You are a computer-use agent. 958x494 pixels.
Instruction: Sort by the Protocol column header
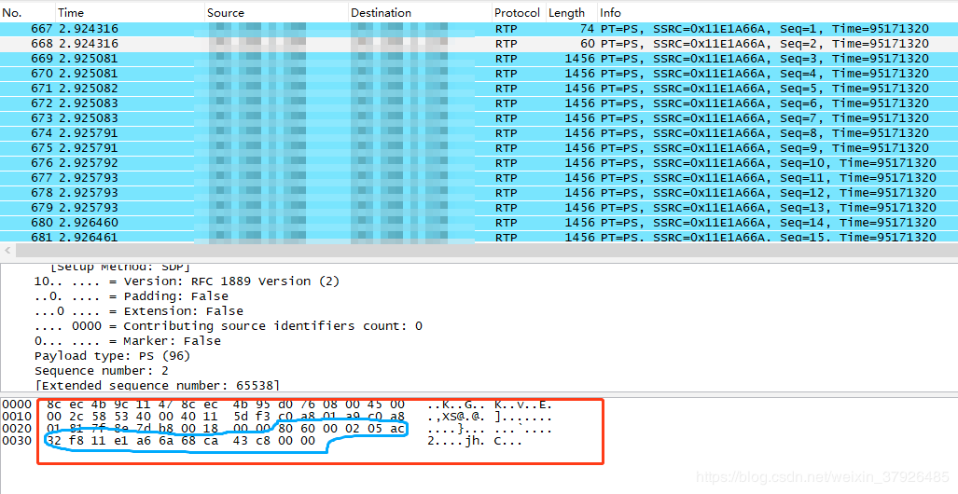518,13
